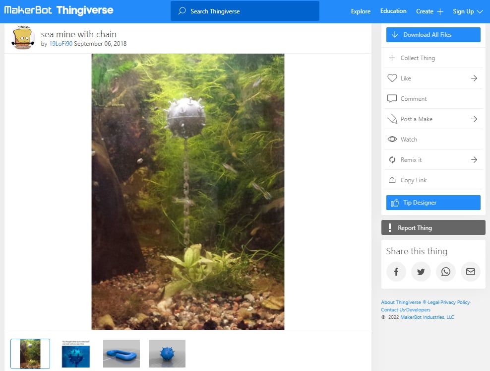Screen dimensions: 490x371
Task: Open the Create menu
Action: point(429,11)
